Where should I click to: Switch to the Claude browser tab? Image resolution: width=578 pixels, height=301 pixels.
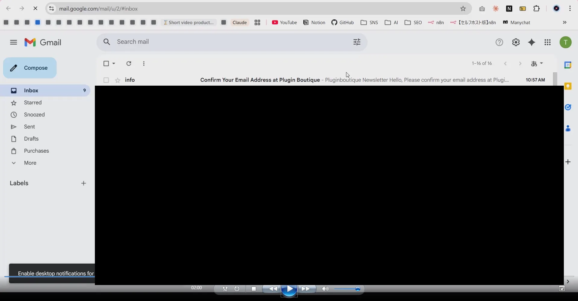(239, 22)
